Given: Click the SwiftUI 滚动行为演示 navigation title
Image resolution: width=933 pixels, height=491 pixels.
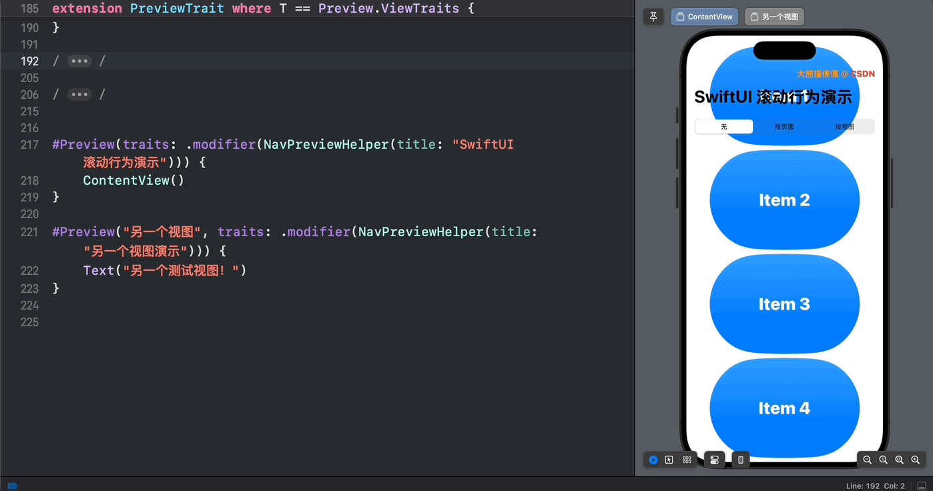Looking at the screenshot, I should (x=773, y=97).
